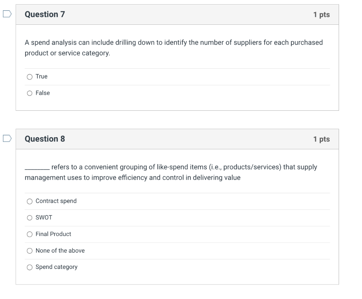Select the Final Product radio circle
The image size is (362, 299).
pos(30,234)
